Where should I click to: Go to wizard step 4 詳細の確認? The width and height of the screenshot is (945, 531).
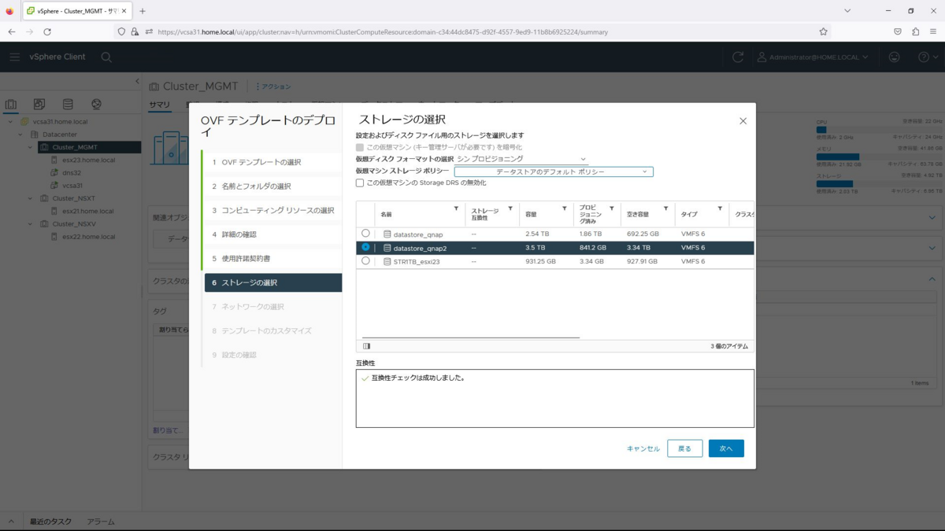point(272,234)
